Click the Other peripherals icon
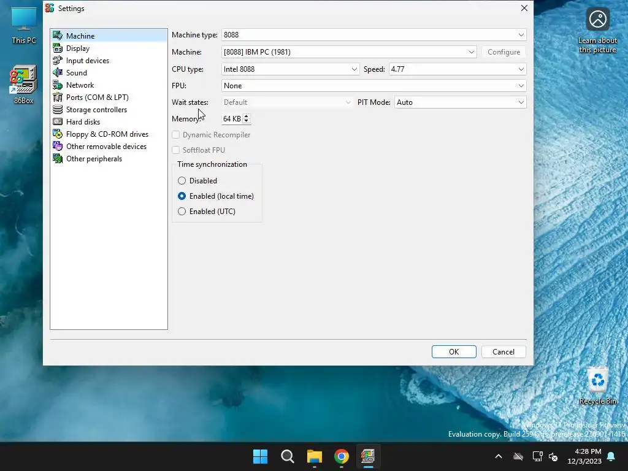This screenshot has height=471, width=628. [58, 159]
